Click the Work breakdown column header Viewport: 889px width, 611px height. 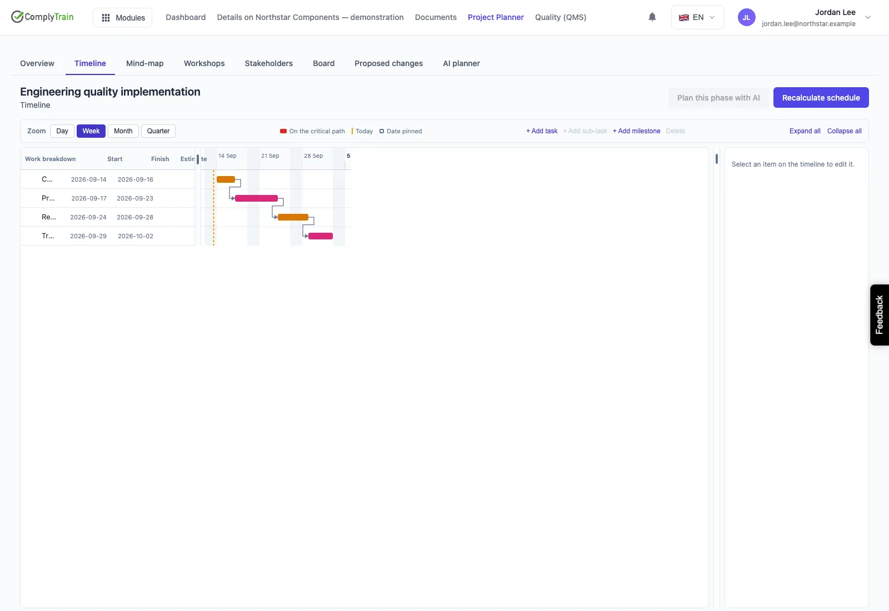click(x=51, y=159)
